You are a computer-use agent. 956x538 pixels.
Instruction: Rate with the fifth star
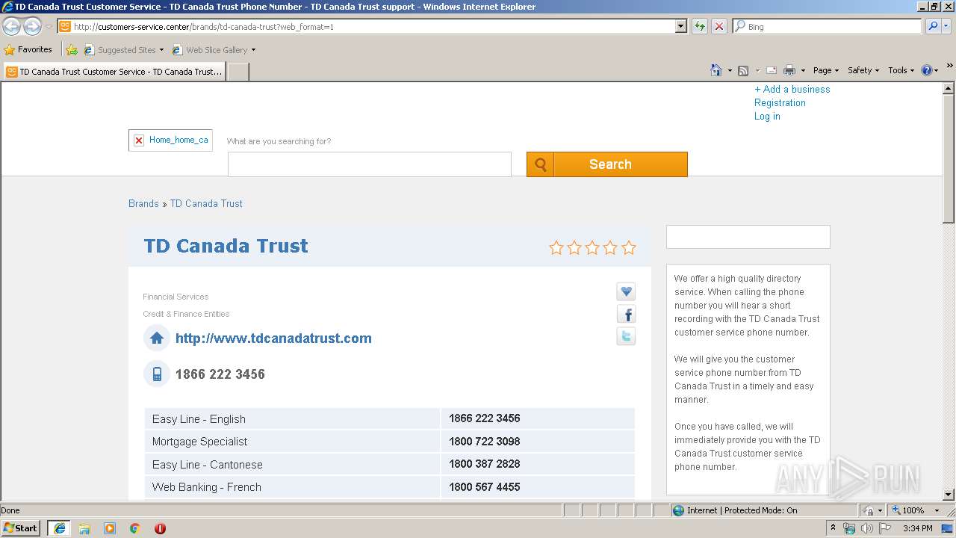click(629, 247)
